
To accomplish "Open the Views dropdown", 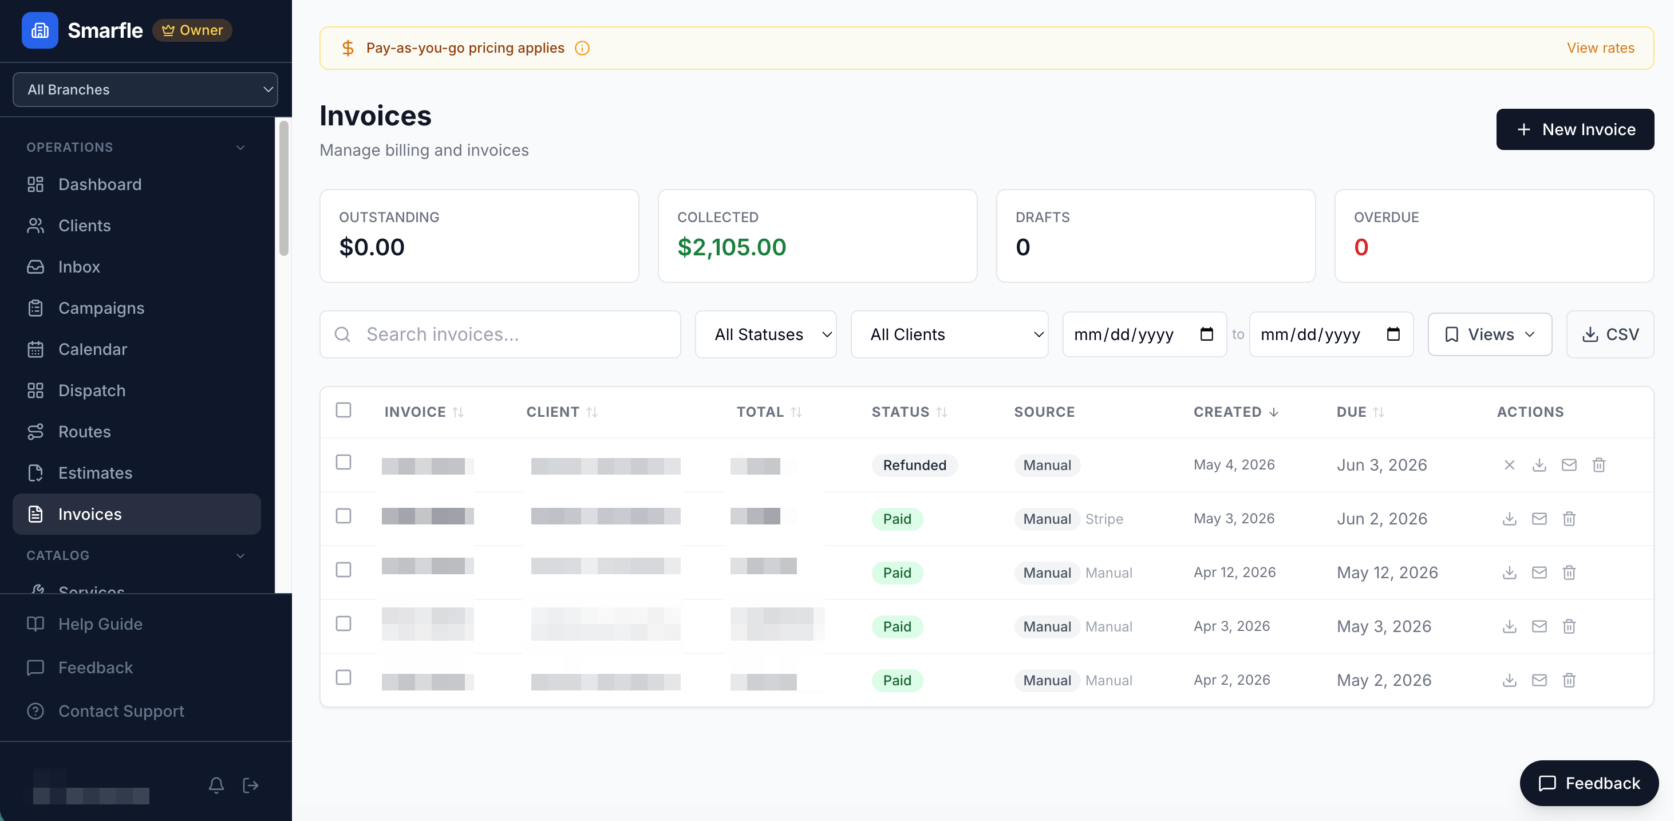I will coord(1490,334).
